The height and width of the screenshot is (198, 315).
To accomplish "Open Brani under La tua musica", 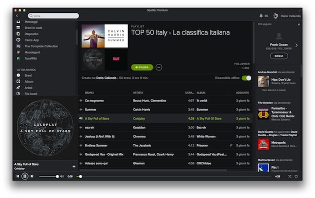I will 28,76.
